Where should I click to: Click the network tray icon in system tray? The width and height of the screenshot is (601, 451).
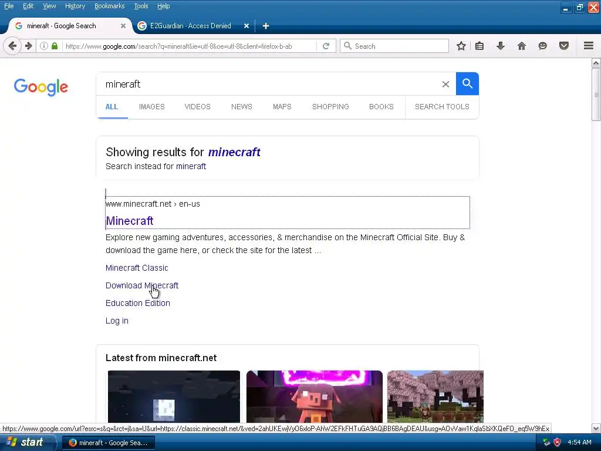click(x=546, y=442)
